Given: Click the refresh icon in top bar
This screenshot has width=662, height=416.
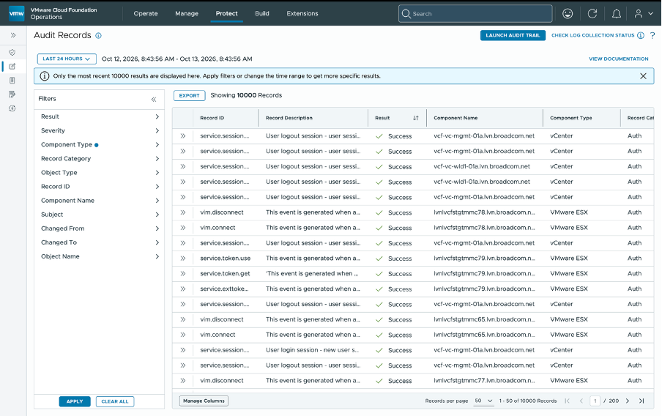Looking at the screenshot, I should [x=592, y=13].
